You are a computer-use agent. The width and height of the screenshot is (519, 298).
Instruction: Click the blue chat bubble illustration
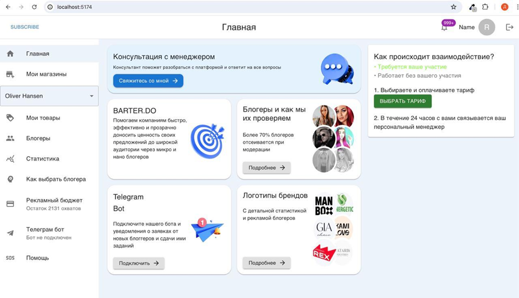[x=337, y=69]
